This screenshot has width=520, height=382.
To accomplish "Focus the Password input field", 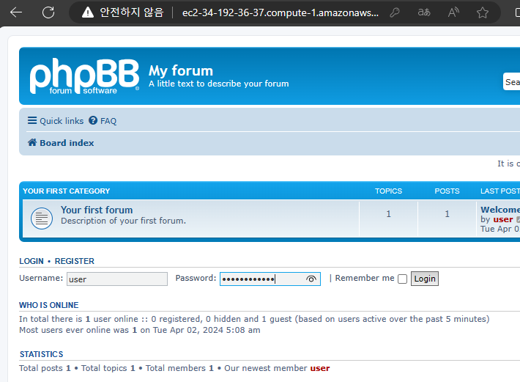I will click(270, 279).
